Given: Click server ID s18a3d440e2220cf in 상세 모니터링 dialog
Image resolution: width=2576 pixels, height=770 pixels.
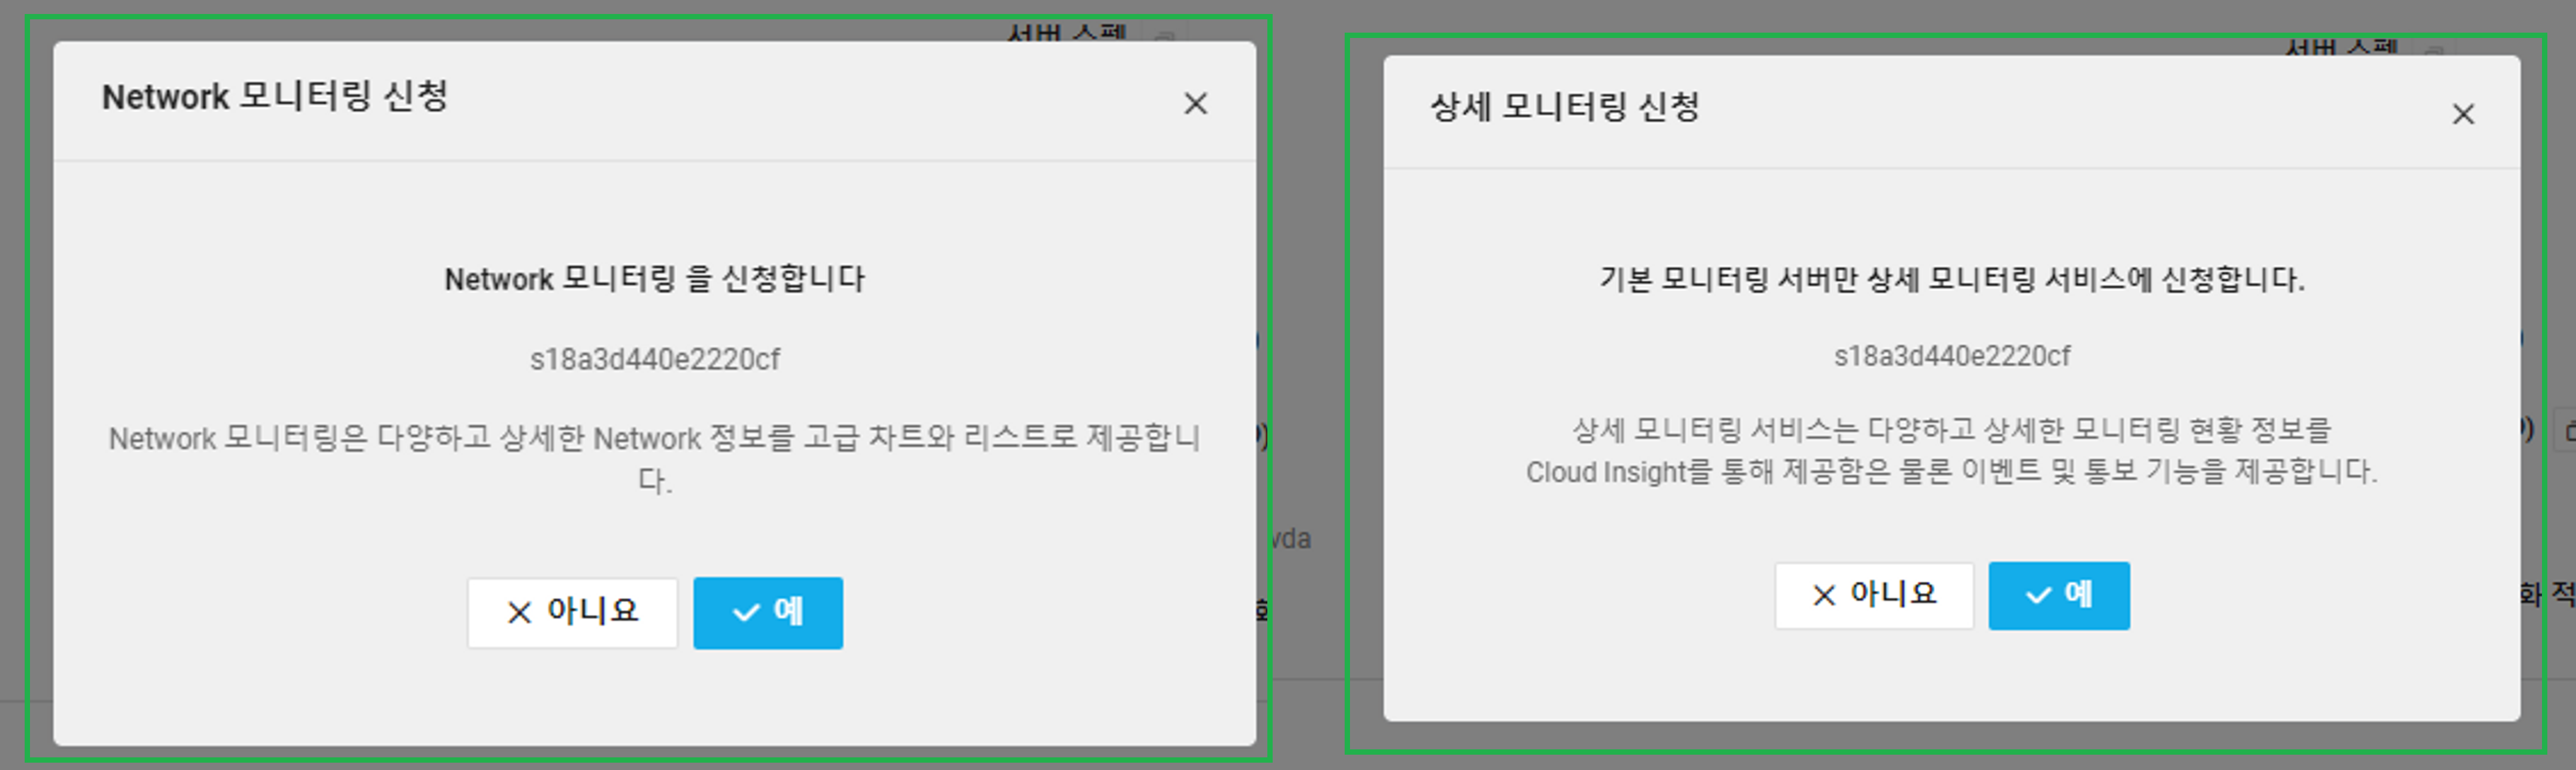Looking at the screenshot, I should click(1951, 356).
